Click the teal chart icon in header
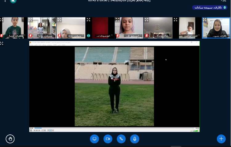The image size is (231, 147). [x=13, y=1]
